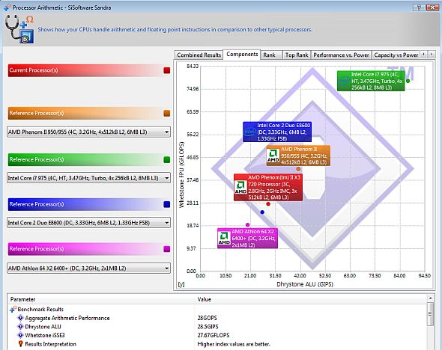The width and height of the screenshot is (442, 350).
Task: Click the Aggregate Arithmetic Performance diamond icon
Action: 20,318
